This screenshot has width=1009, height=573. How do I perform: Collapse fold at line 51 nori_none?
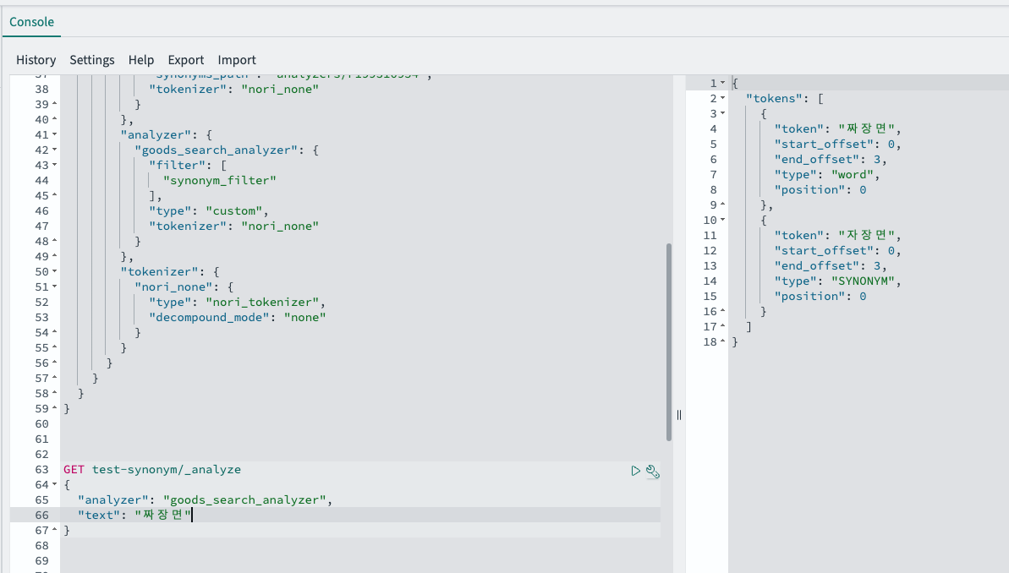[55, 286]
